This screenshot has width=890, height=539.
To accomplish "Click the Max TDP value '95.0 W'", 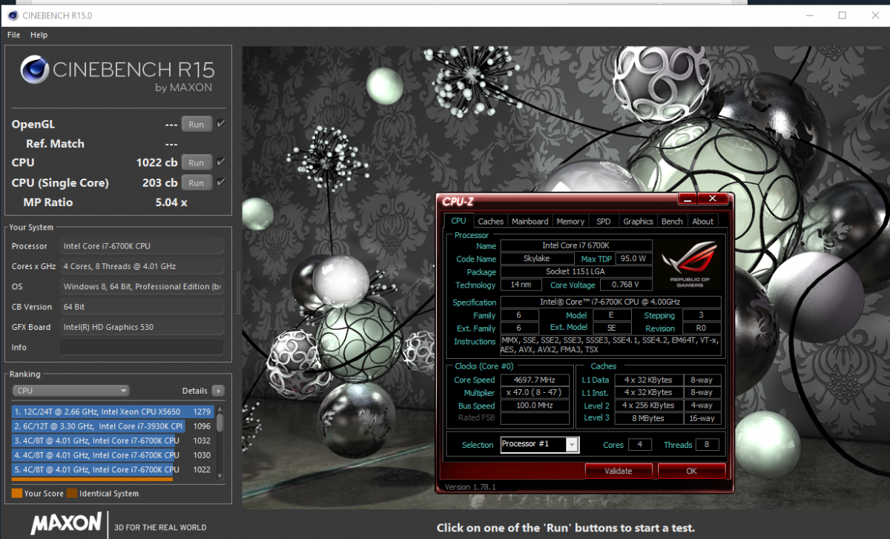I will 634,259.
